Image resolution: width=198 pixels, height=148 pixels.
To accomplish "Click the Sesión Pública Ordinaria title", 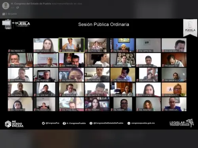I will click(104, 24).
